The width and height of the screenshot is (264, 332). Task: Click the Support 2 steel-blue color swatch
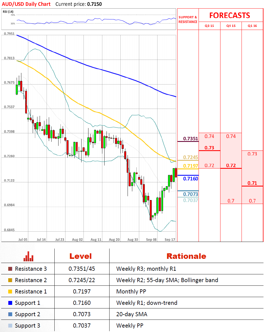coord(10,314)
